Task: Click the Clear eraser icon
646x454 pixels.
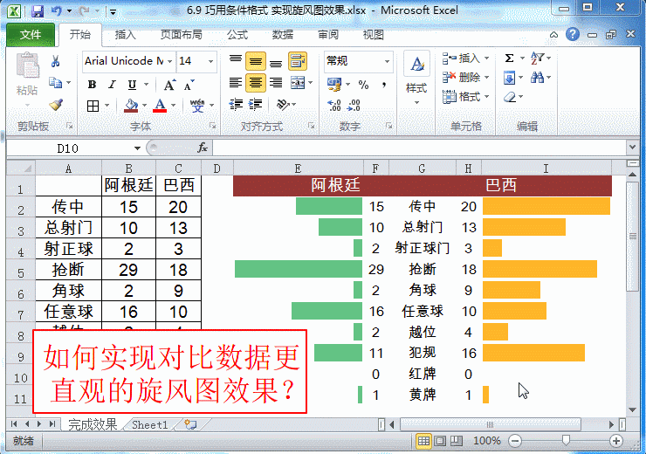Action: point(510,97)
